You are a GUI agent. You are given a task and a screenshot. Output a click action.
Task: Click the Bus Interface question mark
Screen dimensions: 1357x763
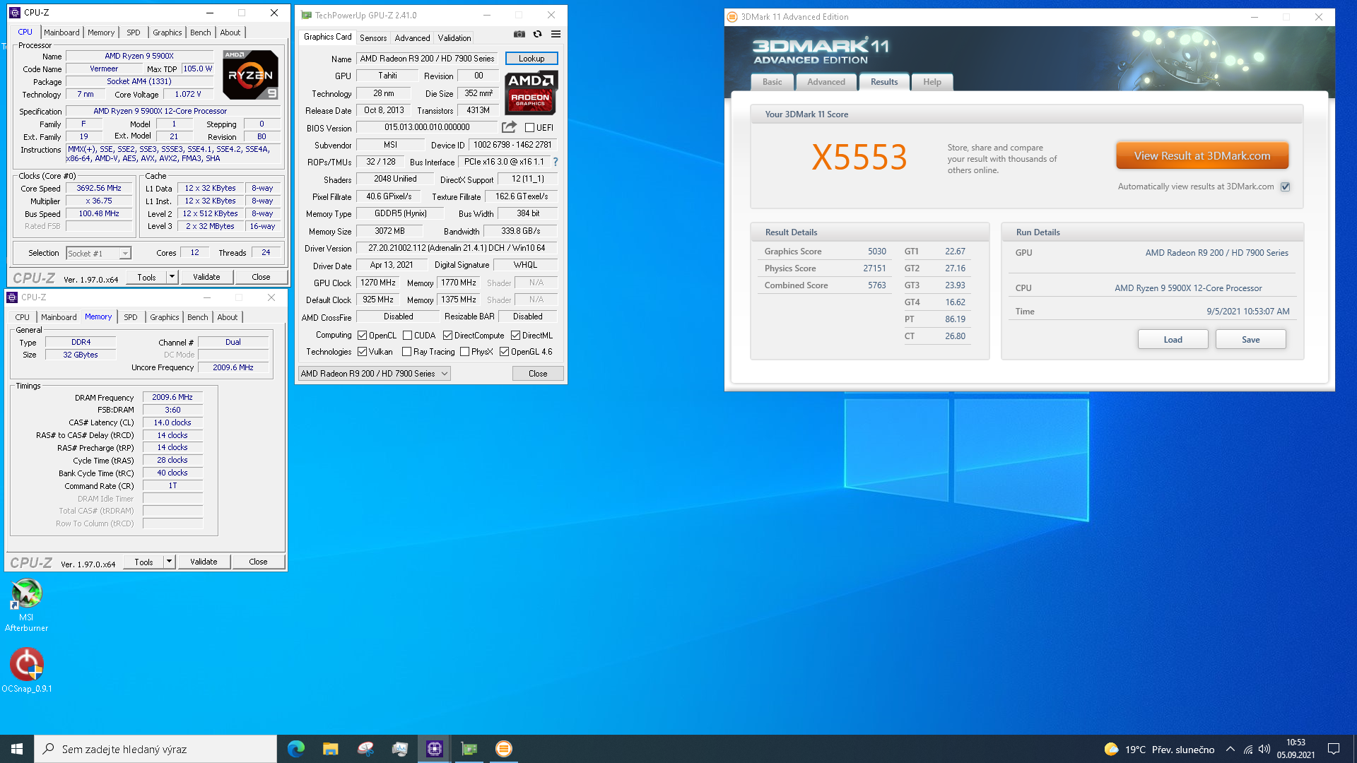[x=556, y=162]
